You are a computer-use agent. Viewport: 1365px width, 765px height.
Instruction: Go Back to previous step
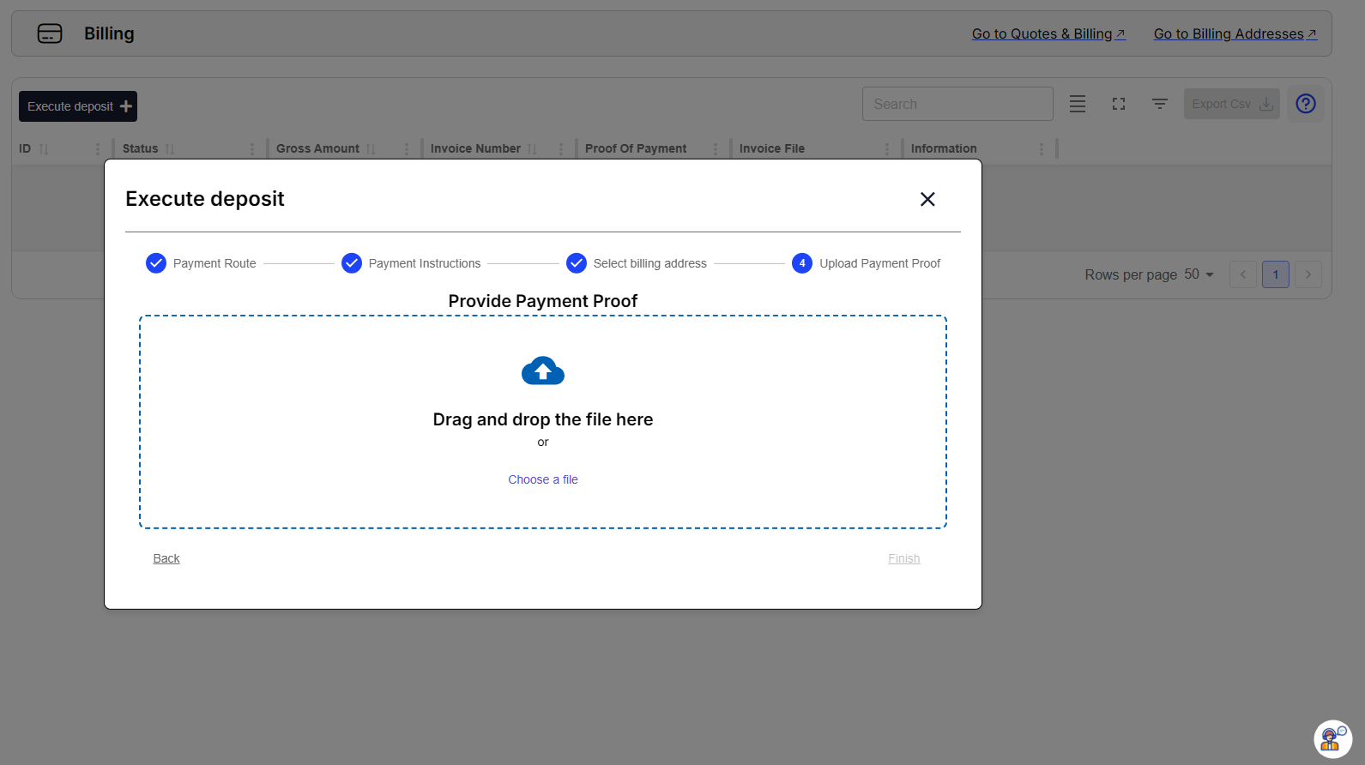tap(166, 558)
